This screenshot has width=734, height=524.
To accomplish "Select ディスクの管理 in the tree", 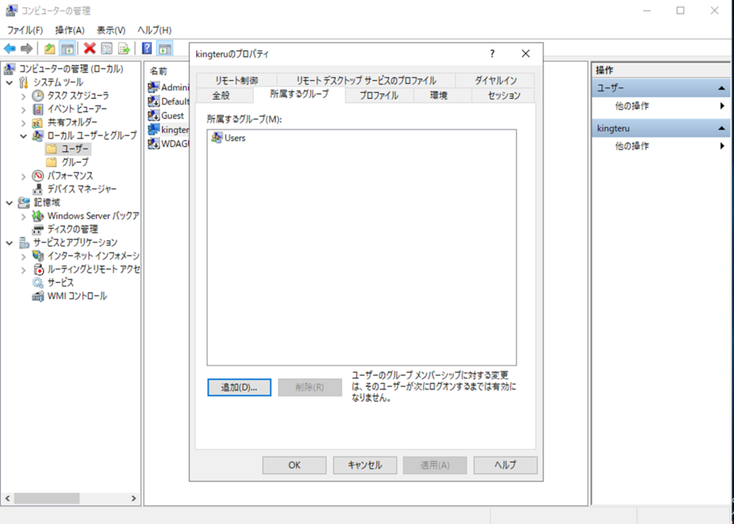I will tap(72, 229).
